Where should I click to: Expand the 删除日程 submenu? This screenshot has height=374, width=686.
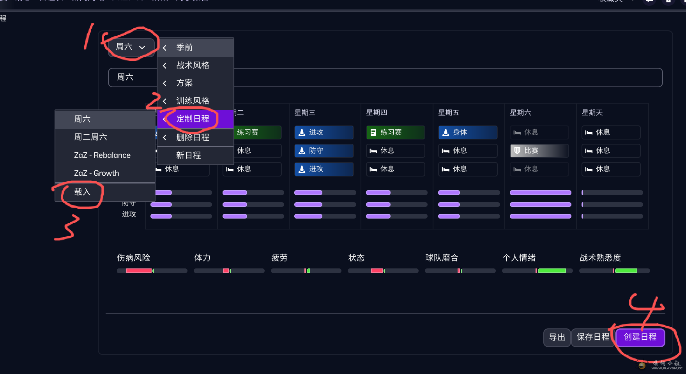pyautogui.click(x=195, y=137)
